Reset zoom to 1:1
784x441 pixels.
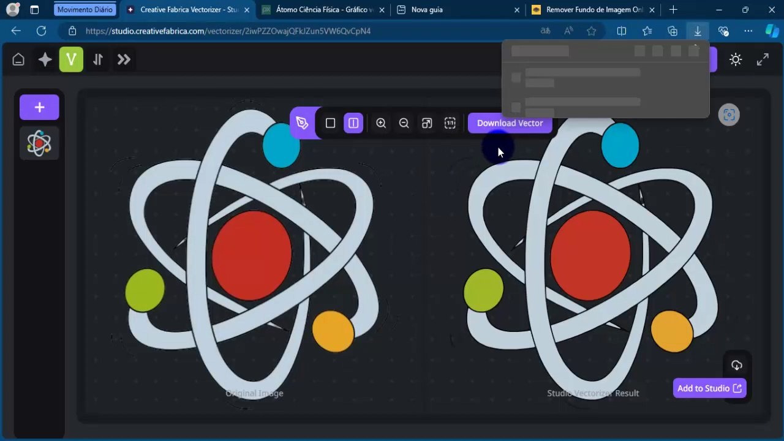click(450, 123)
